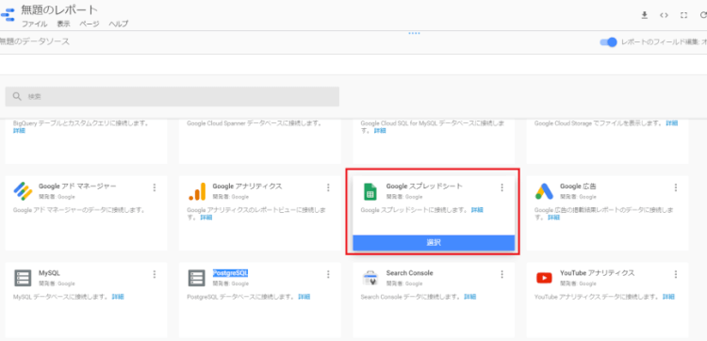Click the Google 広告 title text
This screenshot has width=707, height=341.
pyautogui.click(x=579, y=186)
